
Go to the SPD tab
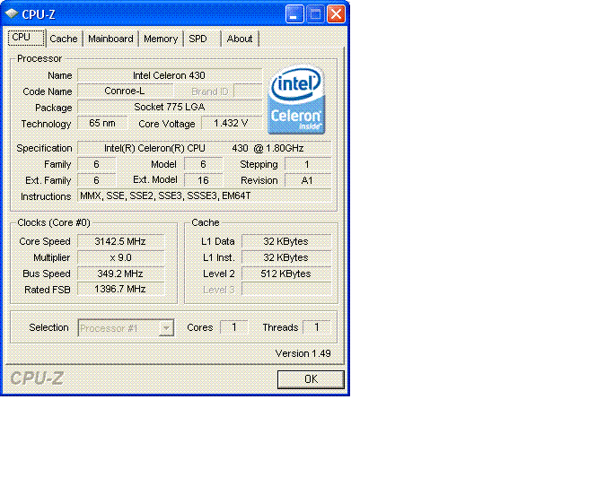click(x=198, y=39)
